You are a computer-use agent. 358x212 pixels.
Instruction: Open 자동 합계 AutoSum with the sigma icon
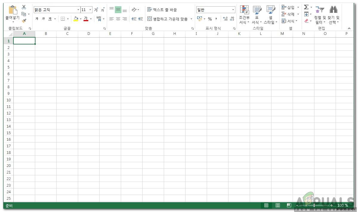pyautogui.click(x=306, y=7)
